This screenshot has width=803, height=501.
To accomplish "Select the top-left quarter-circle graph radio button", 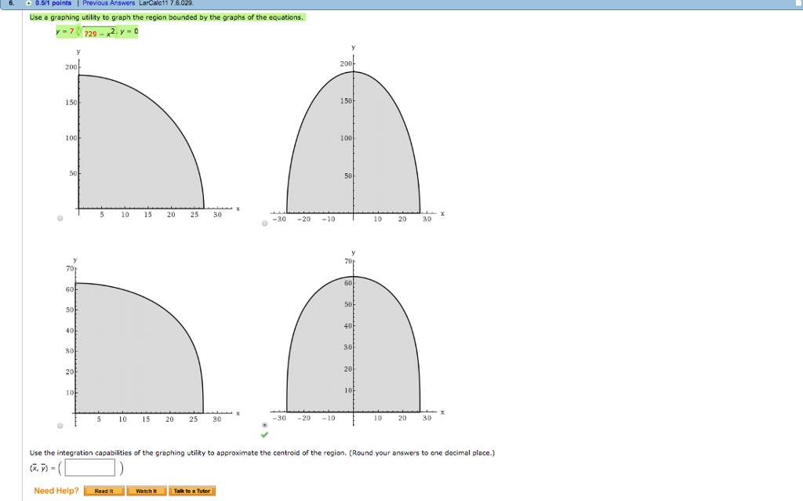I will 59,218.
